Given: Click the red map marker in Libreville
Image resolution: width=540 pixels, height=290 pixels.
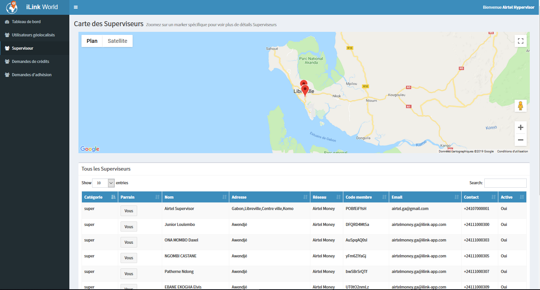Looking at the screenshot, I should (x=305, y=90).
